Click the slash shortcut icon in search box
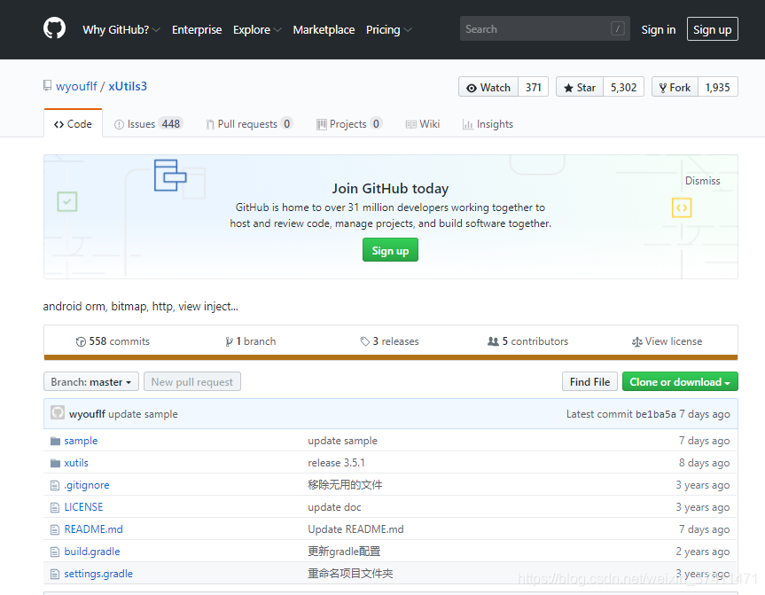 [617, 28]
